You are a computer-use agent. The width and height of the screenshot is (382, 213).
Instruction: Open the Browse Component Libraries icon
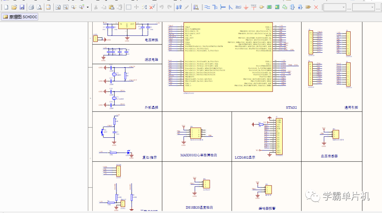point(196,7)
